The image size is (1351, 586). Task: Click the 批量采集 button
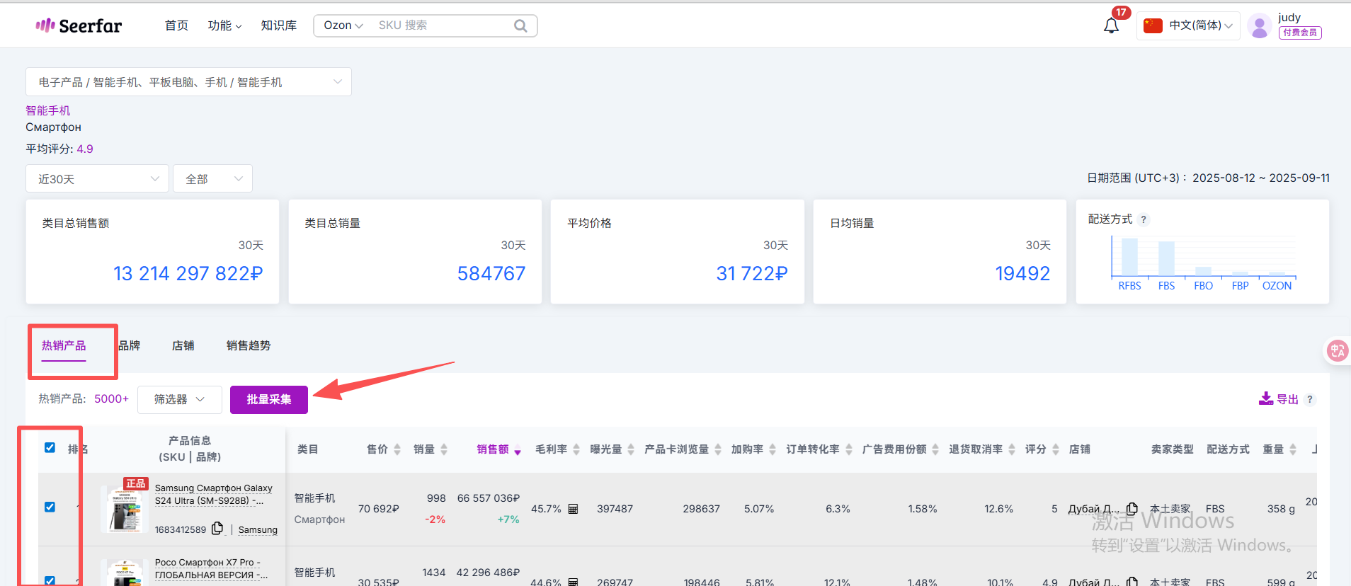click(x=268, y=399)
